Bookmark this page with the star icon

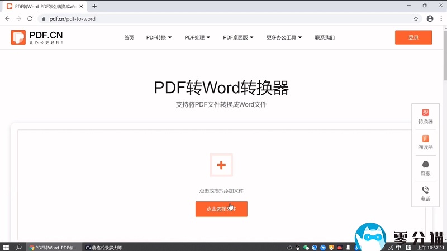[x=416, y=18]
